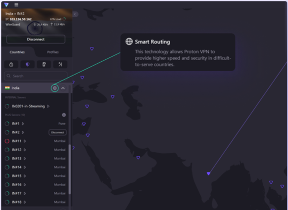Viewport: 288px width, 210px height.
Task: Click the 22% Load indicator
Action: pyautogui.click(x=57, y=19)
